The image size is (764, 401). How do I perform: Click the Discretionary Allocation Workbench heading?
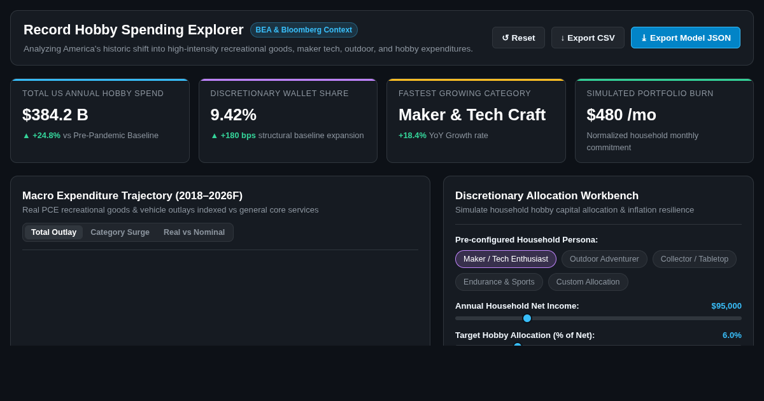click(547, 196)
